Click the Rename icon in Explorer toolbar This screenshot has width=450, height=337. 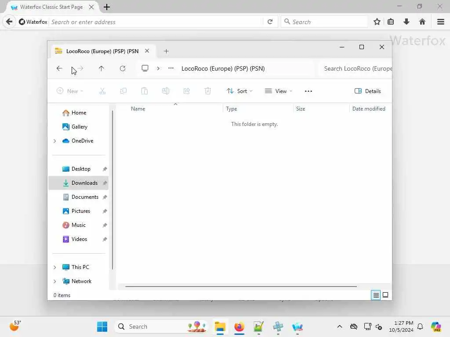166,91
